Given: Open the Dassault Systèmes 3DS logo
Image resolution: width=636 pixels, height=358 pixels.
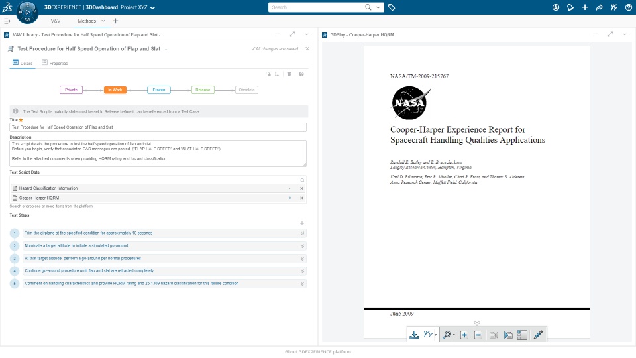Looking at the screenshot, I should [7, 7].
